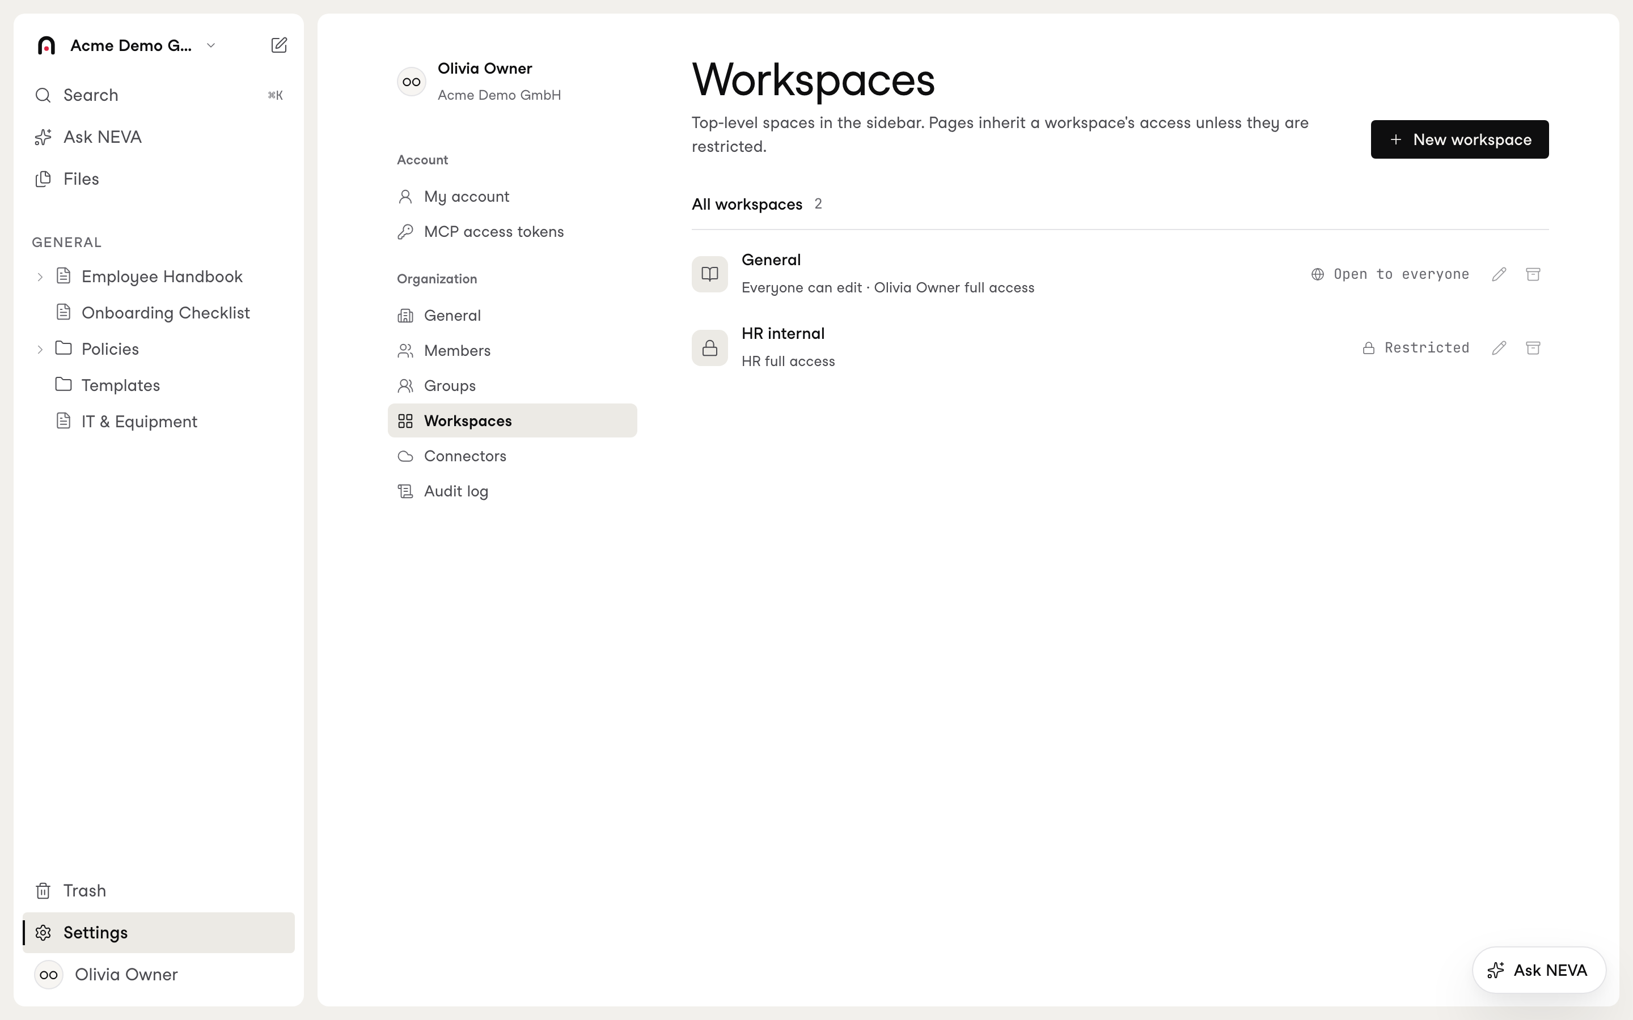Click the HR internal lock icon
This screenshot has width=1633, height=1020.
pyautogui.click(x=709, y=347)
